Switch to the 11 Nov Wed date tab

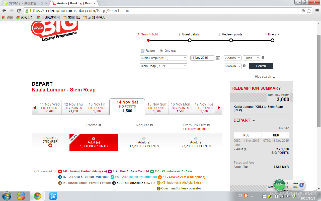click(50, 108)
